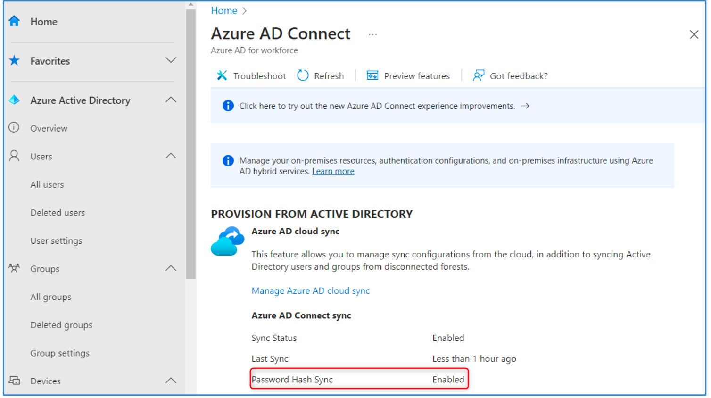This screenshot has width=711, height=398.
Task: Collapse the Groups section chevron
Action: click(x=171, y=268)
